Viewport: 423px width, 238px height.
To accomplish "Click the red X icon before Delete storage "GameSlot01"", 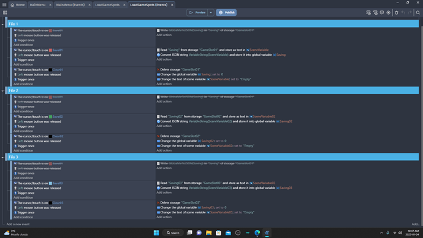I will (158, 69).
